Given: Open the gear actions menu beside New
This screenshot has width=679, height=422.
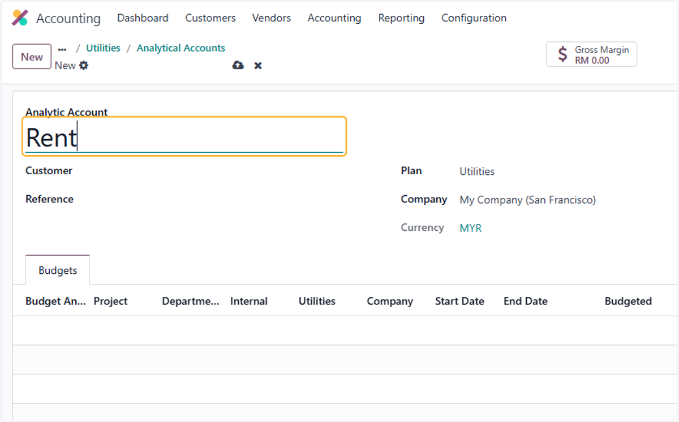Looking at the screenshot, I should [x=84, y=66].
